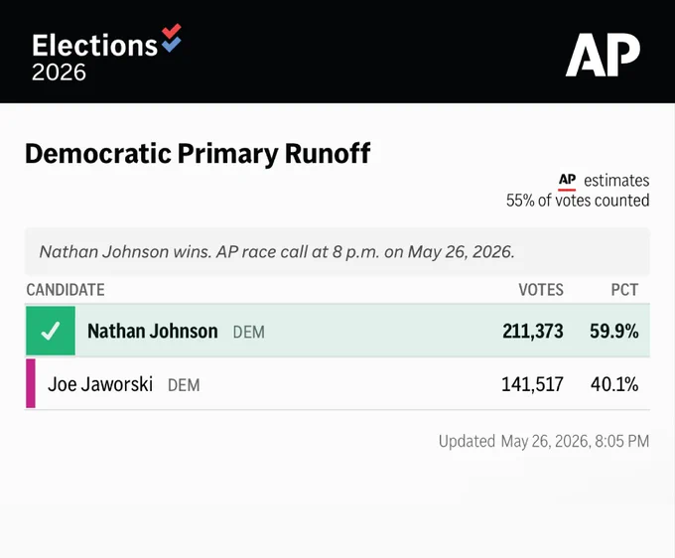Image resolution: width=675 pixels, height=558 pixels.
Task: Click the large AP logo in header
Action: pyautogui.click(x=603, y=55)
